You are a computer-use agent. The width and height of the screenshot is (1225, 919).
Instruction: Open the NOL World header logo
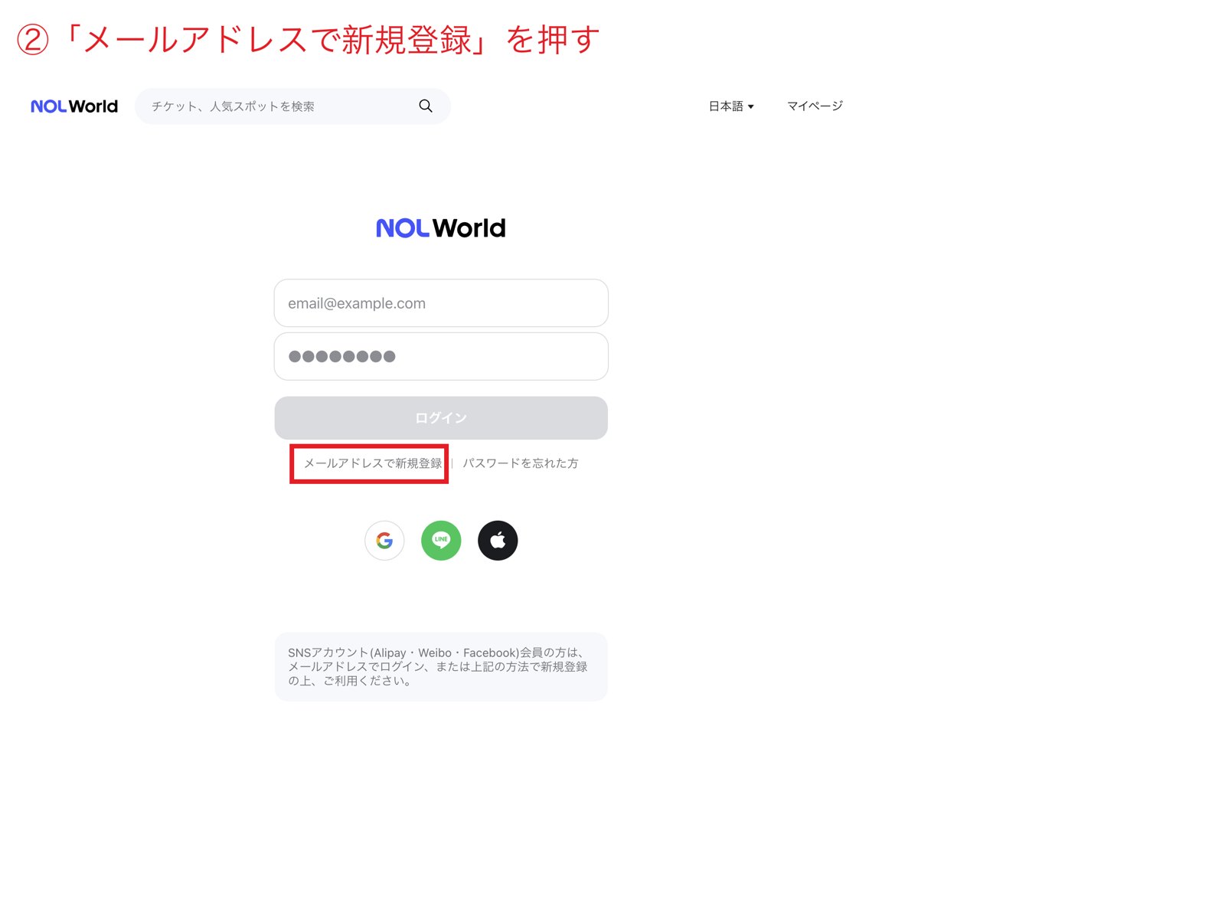point(74,106)
